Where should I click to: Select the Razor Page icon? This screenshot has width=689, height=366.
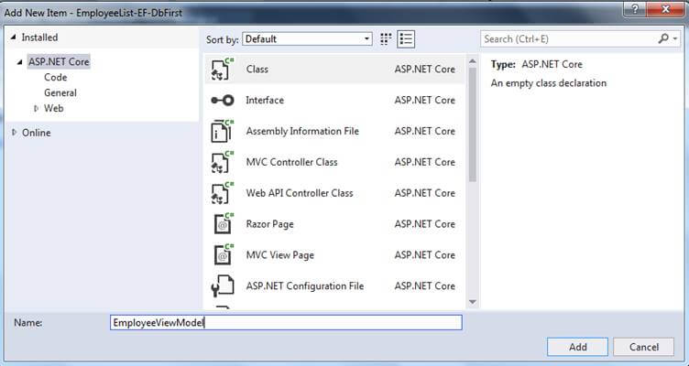pos(224,224)
